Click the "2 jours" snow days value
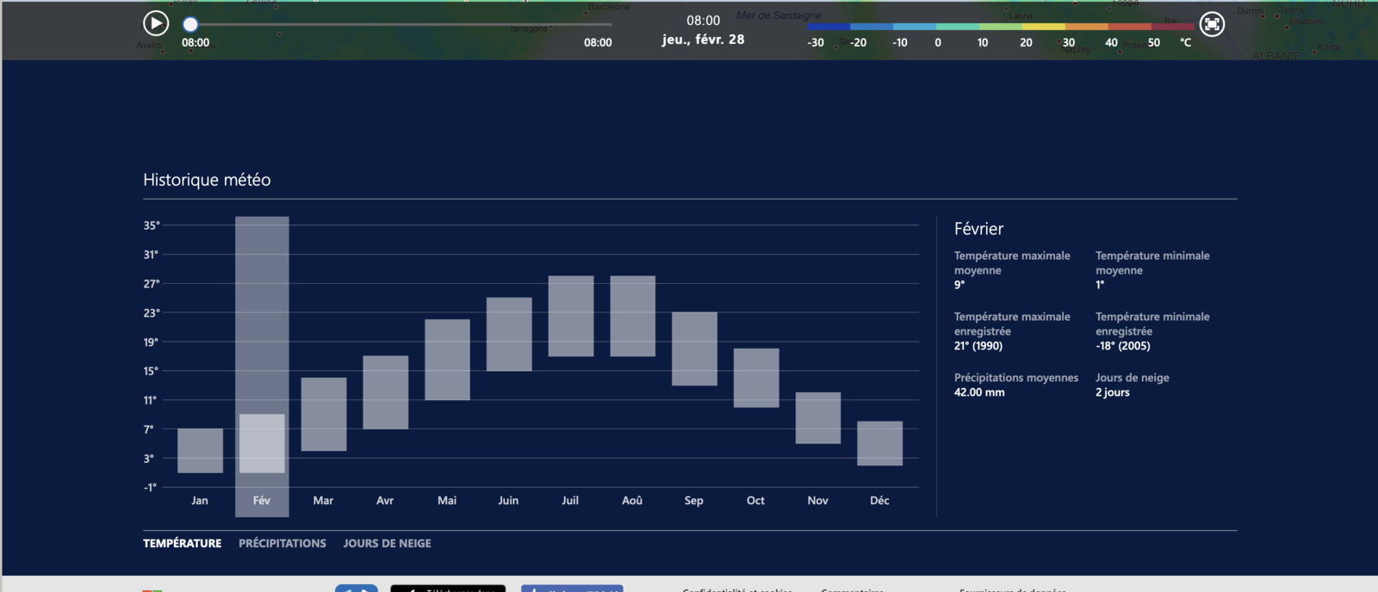The width and height of the screenshot is (1378, 592). click(1113, 392)
